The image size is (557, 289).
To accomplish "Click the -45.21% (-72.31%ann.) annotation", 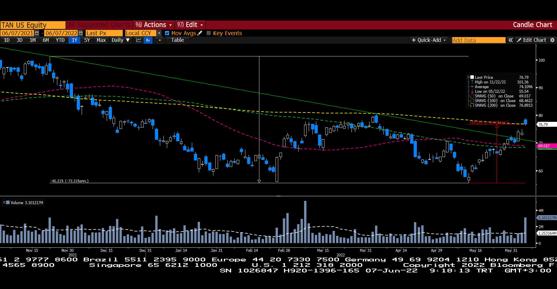I will pyautogui.click(x=69, y=181).
